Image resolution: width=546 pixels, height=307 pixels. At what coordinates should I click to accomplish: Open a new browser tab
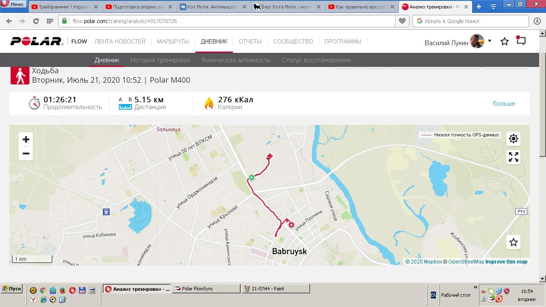pyautogui.click(x=479, y=7)
